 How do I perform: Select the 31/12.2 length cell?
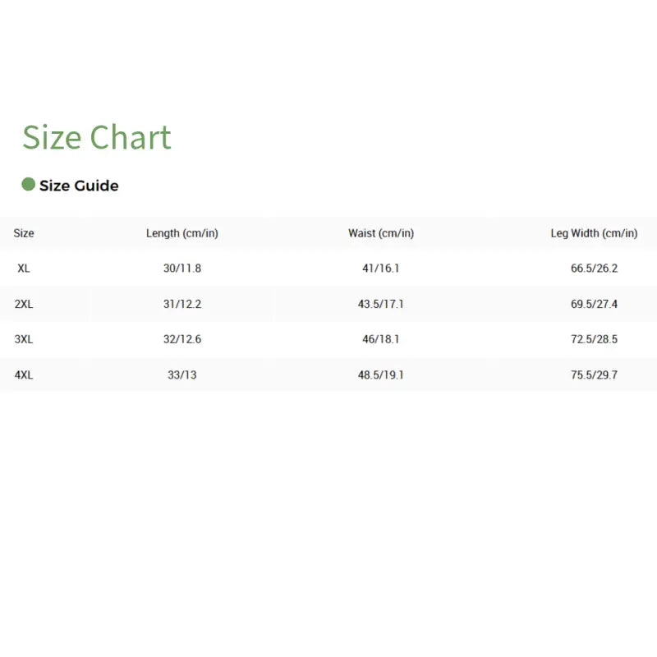tap(182, 304)
